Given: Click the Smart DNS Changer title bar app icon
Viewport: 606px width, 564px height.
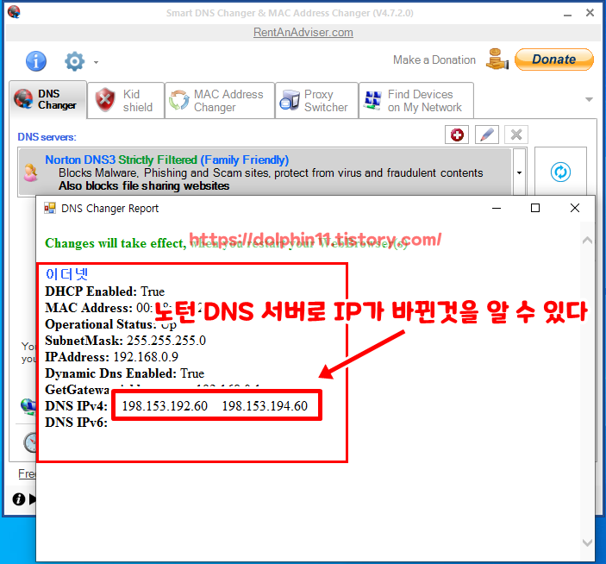Looking at the screenshot, I should (14, 12).
